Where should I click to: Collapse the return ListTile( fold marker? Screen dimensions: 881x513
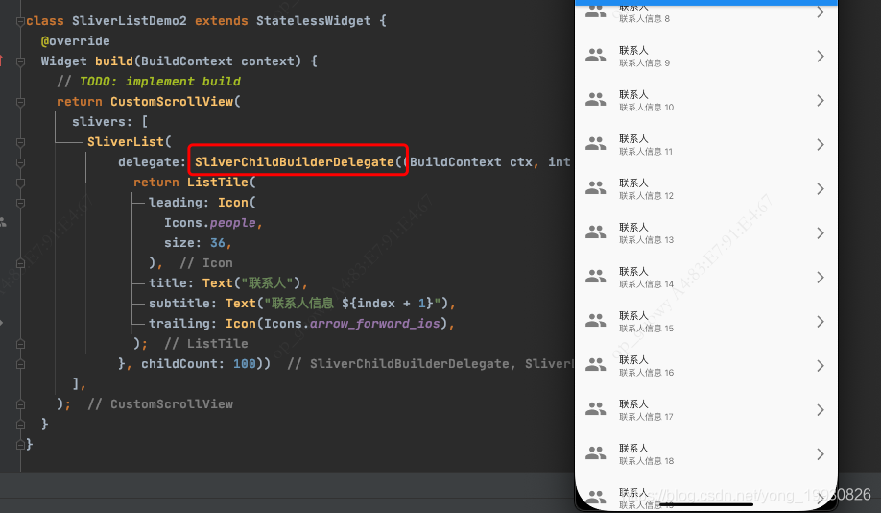click(21, 183)
